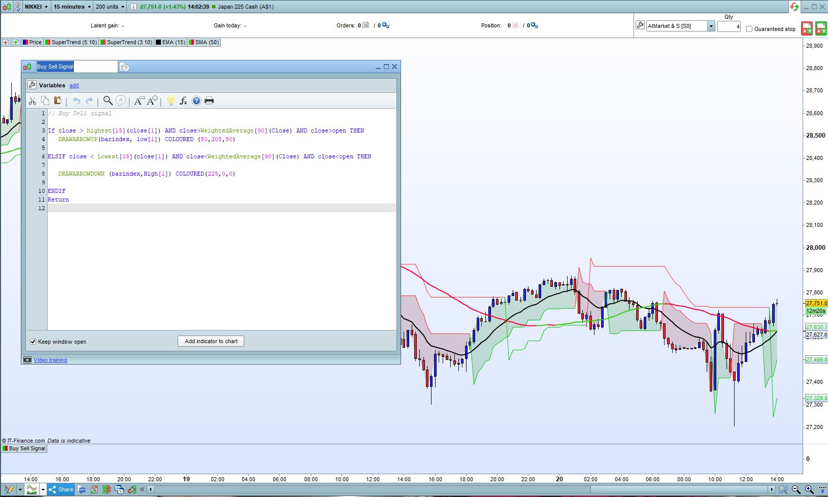Viewport: 828px width, 497px height.
Task: Open the fx function library
Action: tap(183, 101)
